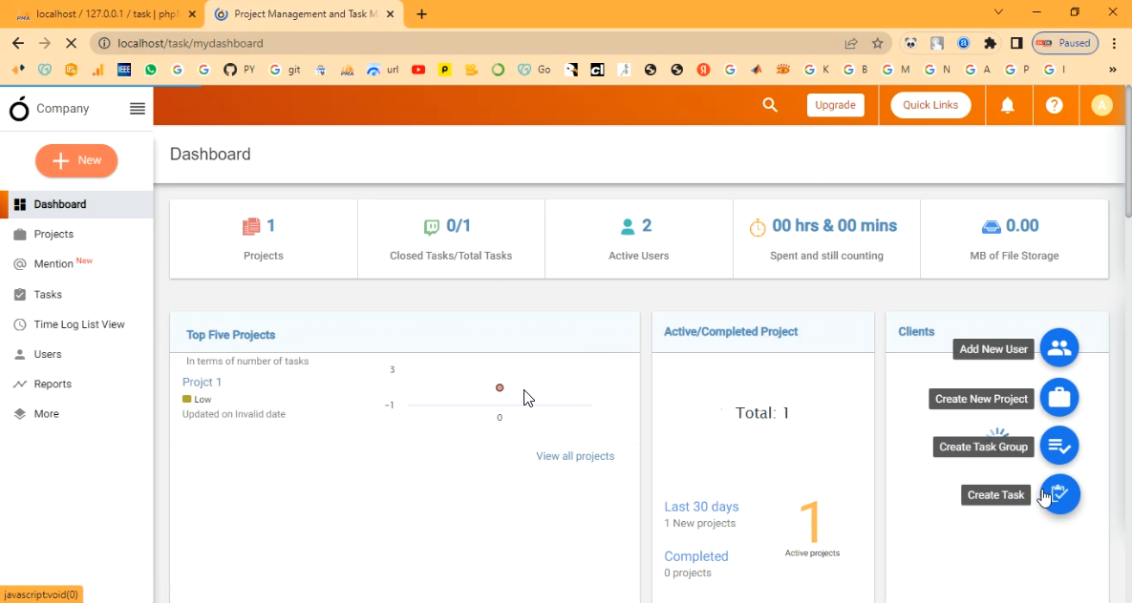Open Tasks in the sidebar
This screenshot has height=603, width=1132.
pos(76,294)
